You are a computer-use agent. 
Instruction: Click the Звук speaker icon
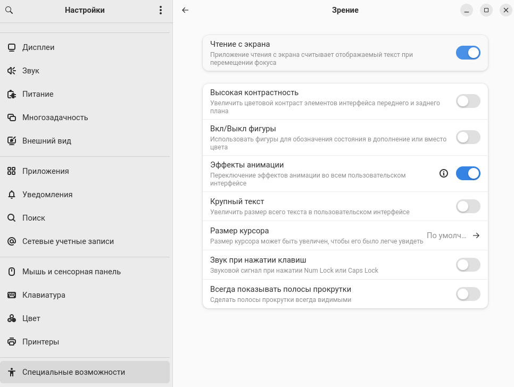(x=12, y=71)
